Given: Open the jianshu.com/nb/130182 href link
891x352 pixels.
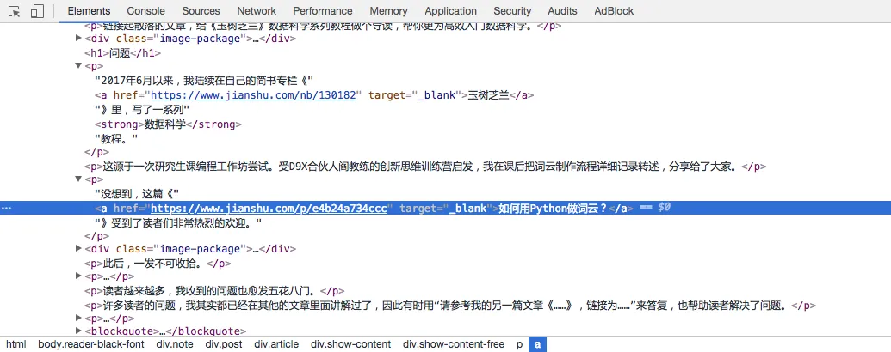Looking at the screenshot, I should coord(253,95).
